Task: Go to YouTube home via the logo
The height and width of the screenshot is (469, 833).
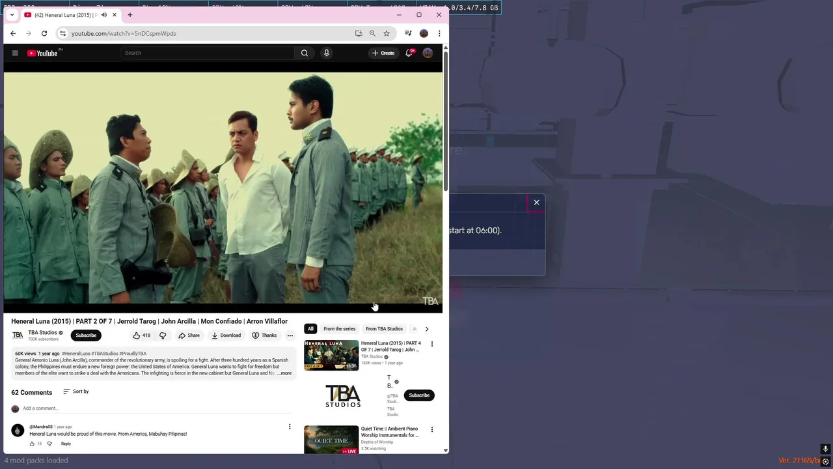Action: pos(42,53)
